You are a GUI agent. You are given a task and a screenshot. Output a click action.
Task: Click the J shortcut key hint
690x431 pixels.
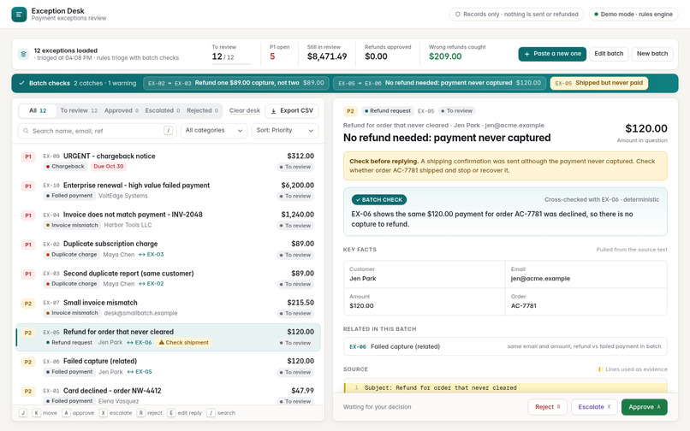23,413
